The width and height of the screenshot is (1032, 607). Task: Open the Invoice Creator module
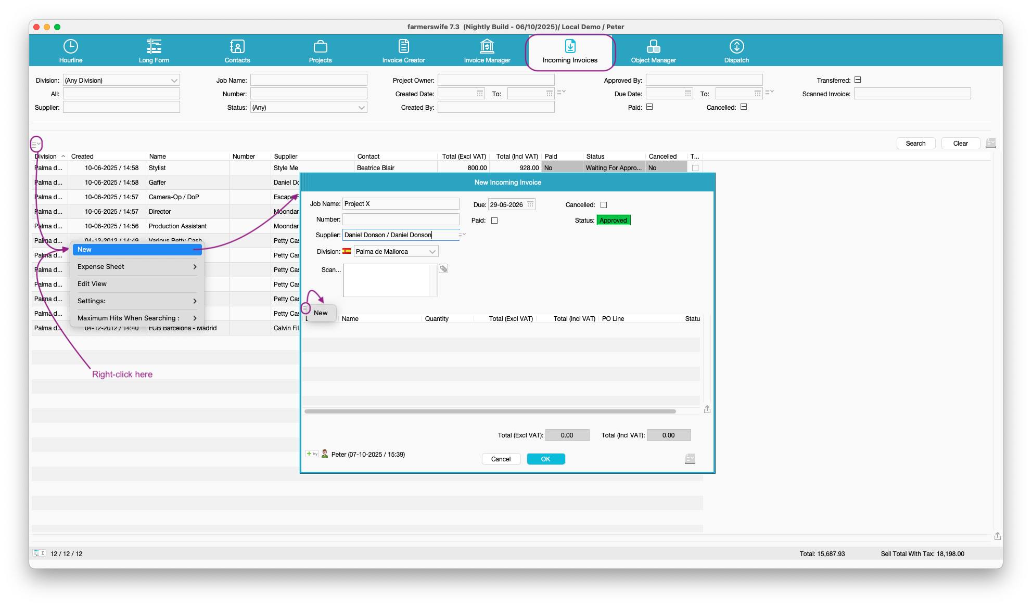pos(403,51)
